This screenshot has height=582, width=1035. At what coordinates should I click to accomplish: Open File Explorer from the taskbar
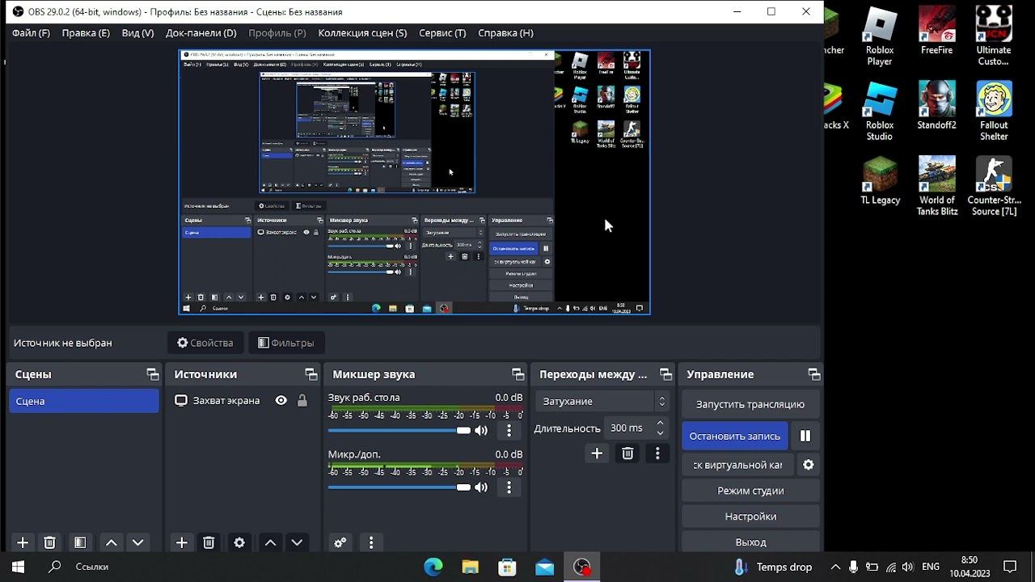pyautogui.click(x=471, y=567)
